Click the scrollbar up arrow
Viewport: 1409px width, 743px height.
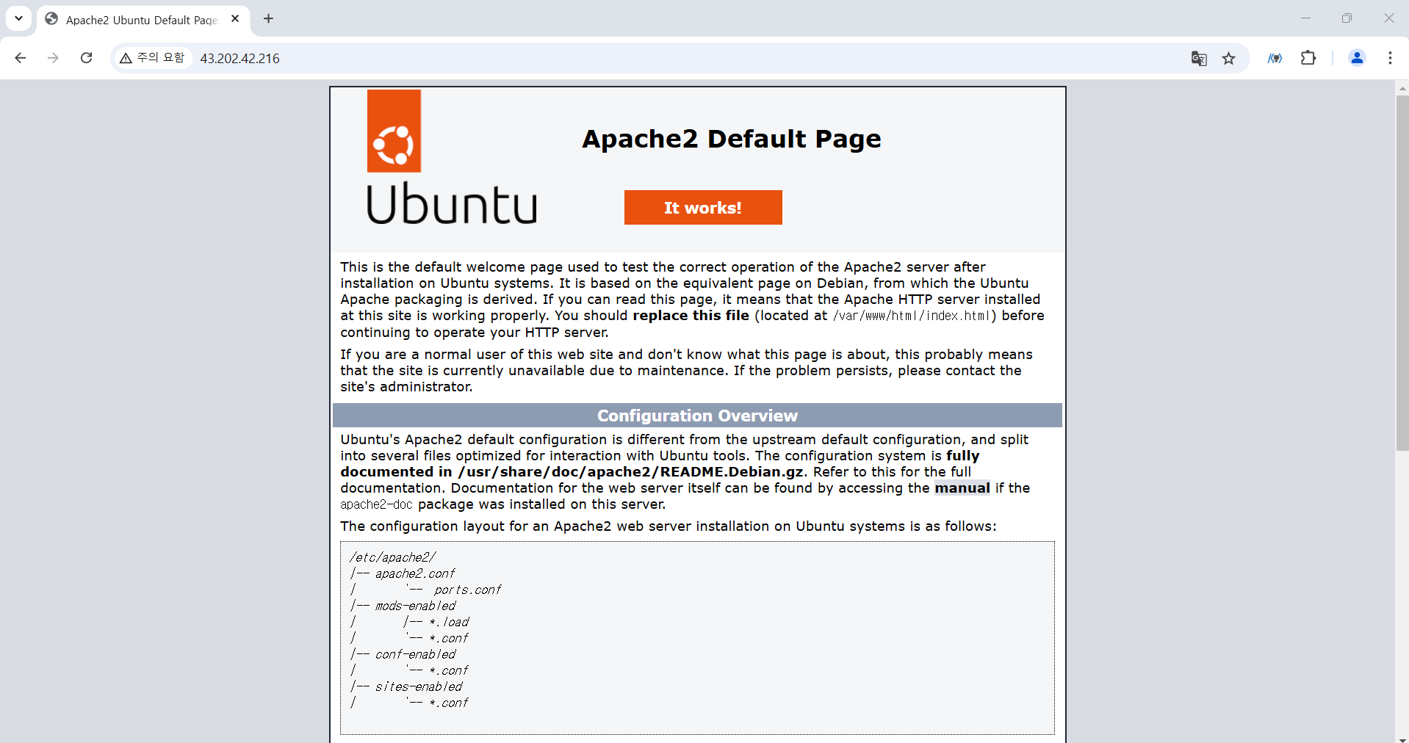pyautogui.click(x=1402, y=87)
